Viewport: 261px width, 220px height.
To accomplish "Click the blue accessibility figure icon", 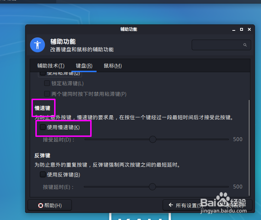I will coord(37,45).
